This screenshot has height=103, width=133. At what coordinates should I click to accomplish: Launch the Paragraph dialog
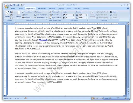[87, 20]
